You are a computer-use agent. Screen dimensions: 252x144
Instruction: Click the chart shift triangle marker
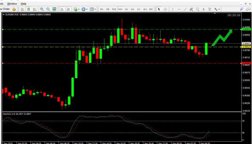pos(215,13)
